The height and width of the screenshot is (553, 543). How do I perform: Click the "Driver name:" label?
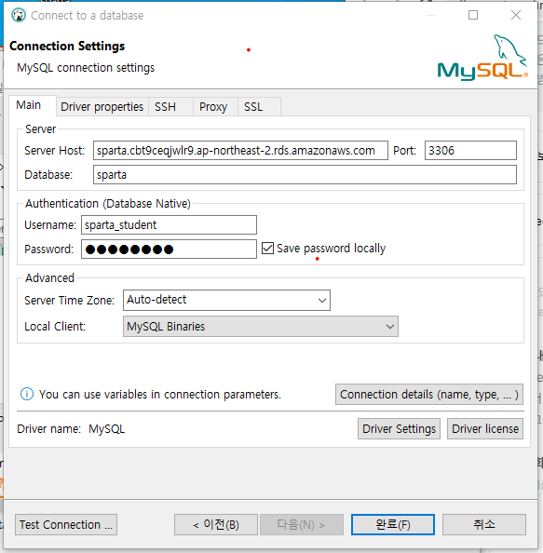pyautogui.click(x=48, y=429)
